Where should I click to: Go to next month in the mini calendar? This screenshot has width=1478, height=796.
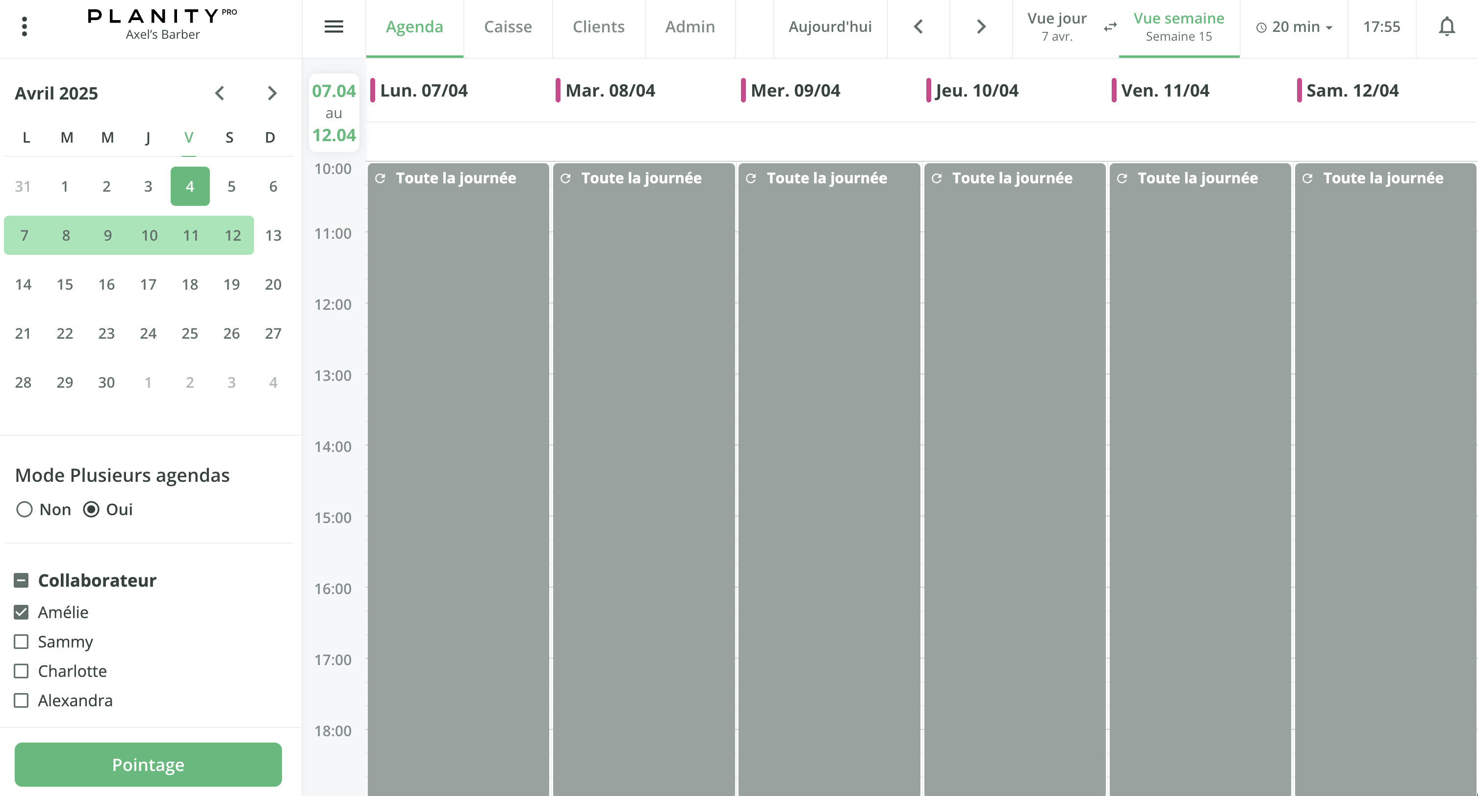(272, 93)
